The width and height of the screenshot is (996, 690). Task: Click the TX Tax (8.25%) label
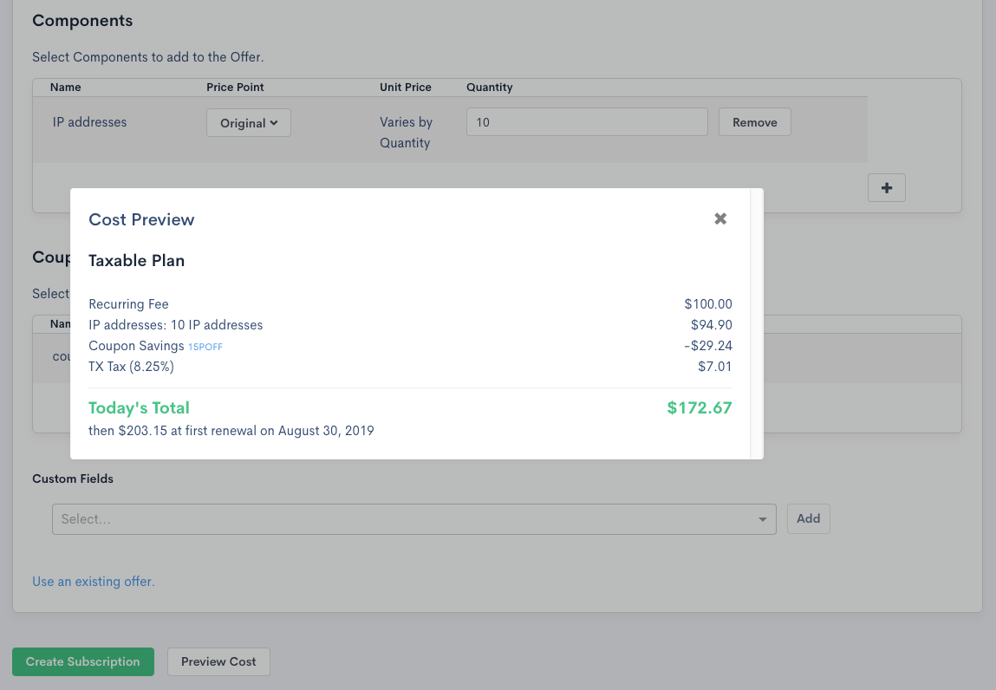(132, 367)
